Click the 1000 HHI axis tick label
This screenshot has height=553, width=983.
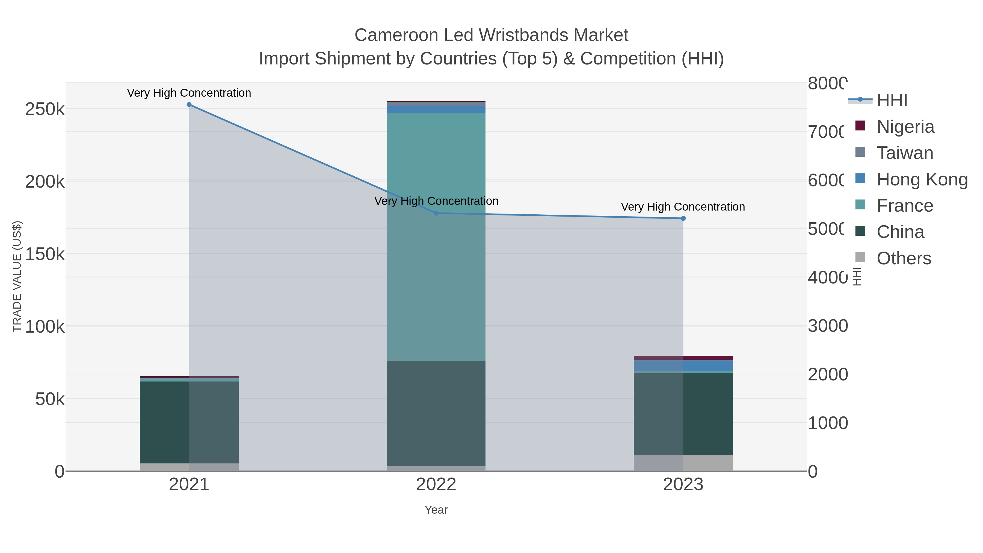click(828, 423)
